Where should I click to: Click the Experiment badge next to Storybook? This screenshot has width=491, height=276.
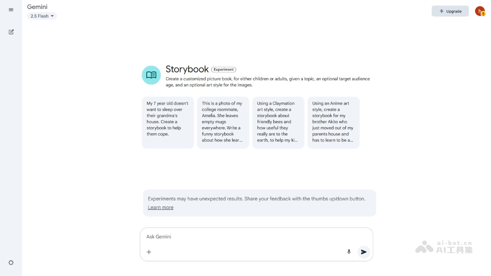tap(224, 70)
